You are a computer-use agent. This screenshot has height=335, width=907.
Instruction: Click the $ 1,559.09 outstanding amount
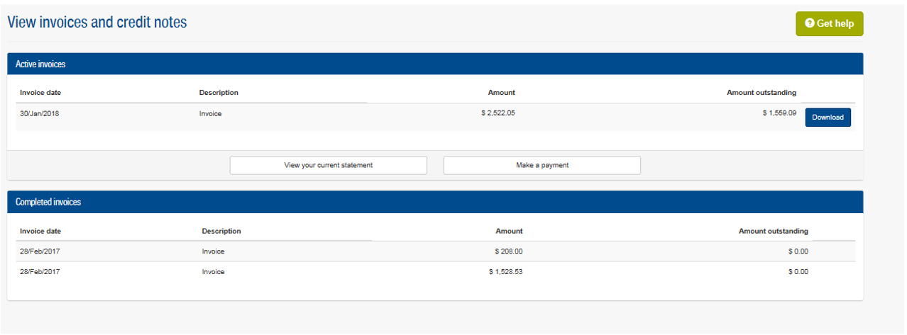779,113
